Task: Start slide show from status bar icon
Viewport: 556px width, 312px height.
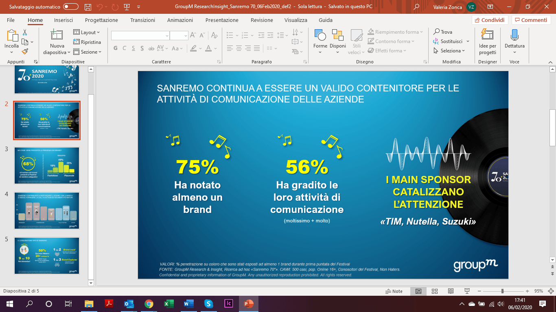Action: pos(467,291)
